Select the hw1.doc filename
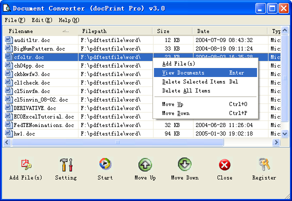The width and height of the screenshot is (292, 201). pyautogui.click(x=24, y=134)
